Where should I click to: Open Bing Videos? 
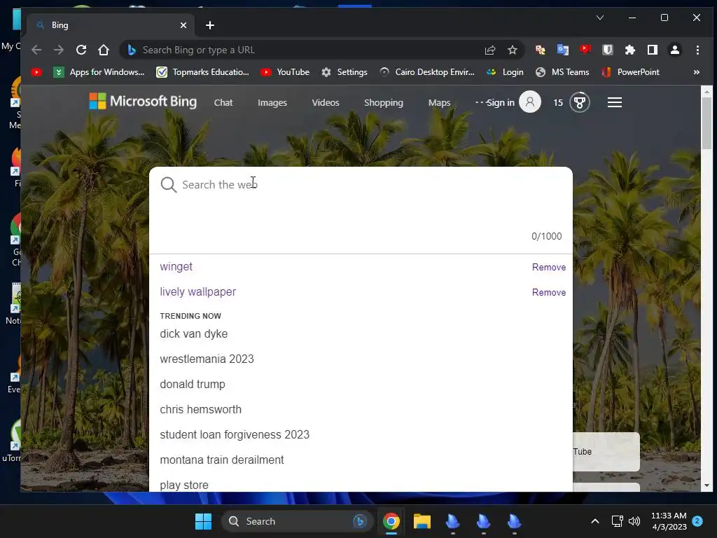tap(326, 102)
